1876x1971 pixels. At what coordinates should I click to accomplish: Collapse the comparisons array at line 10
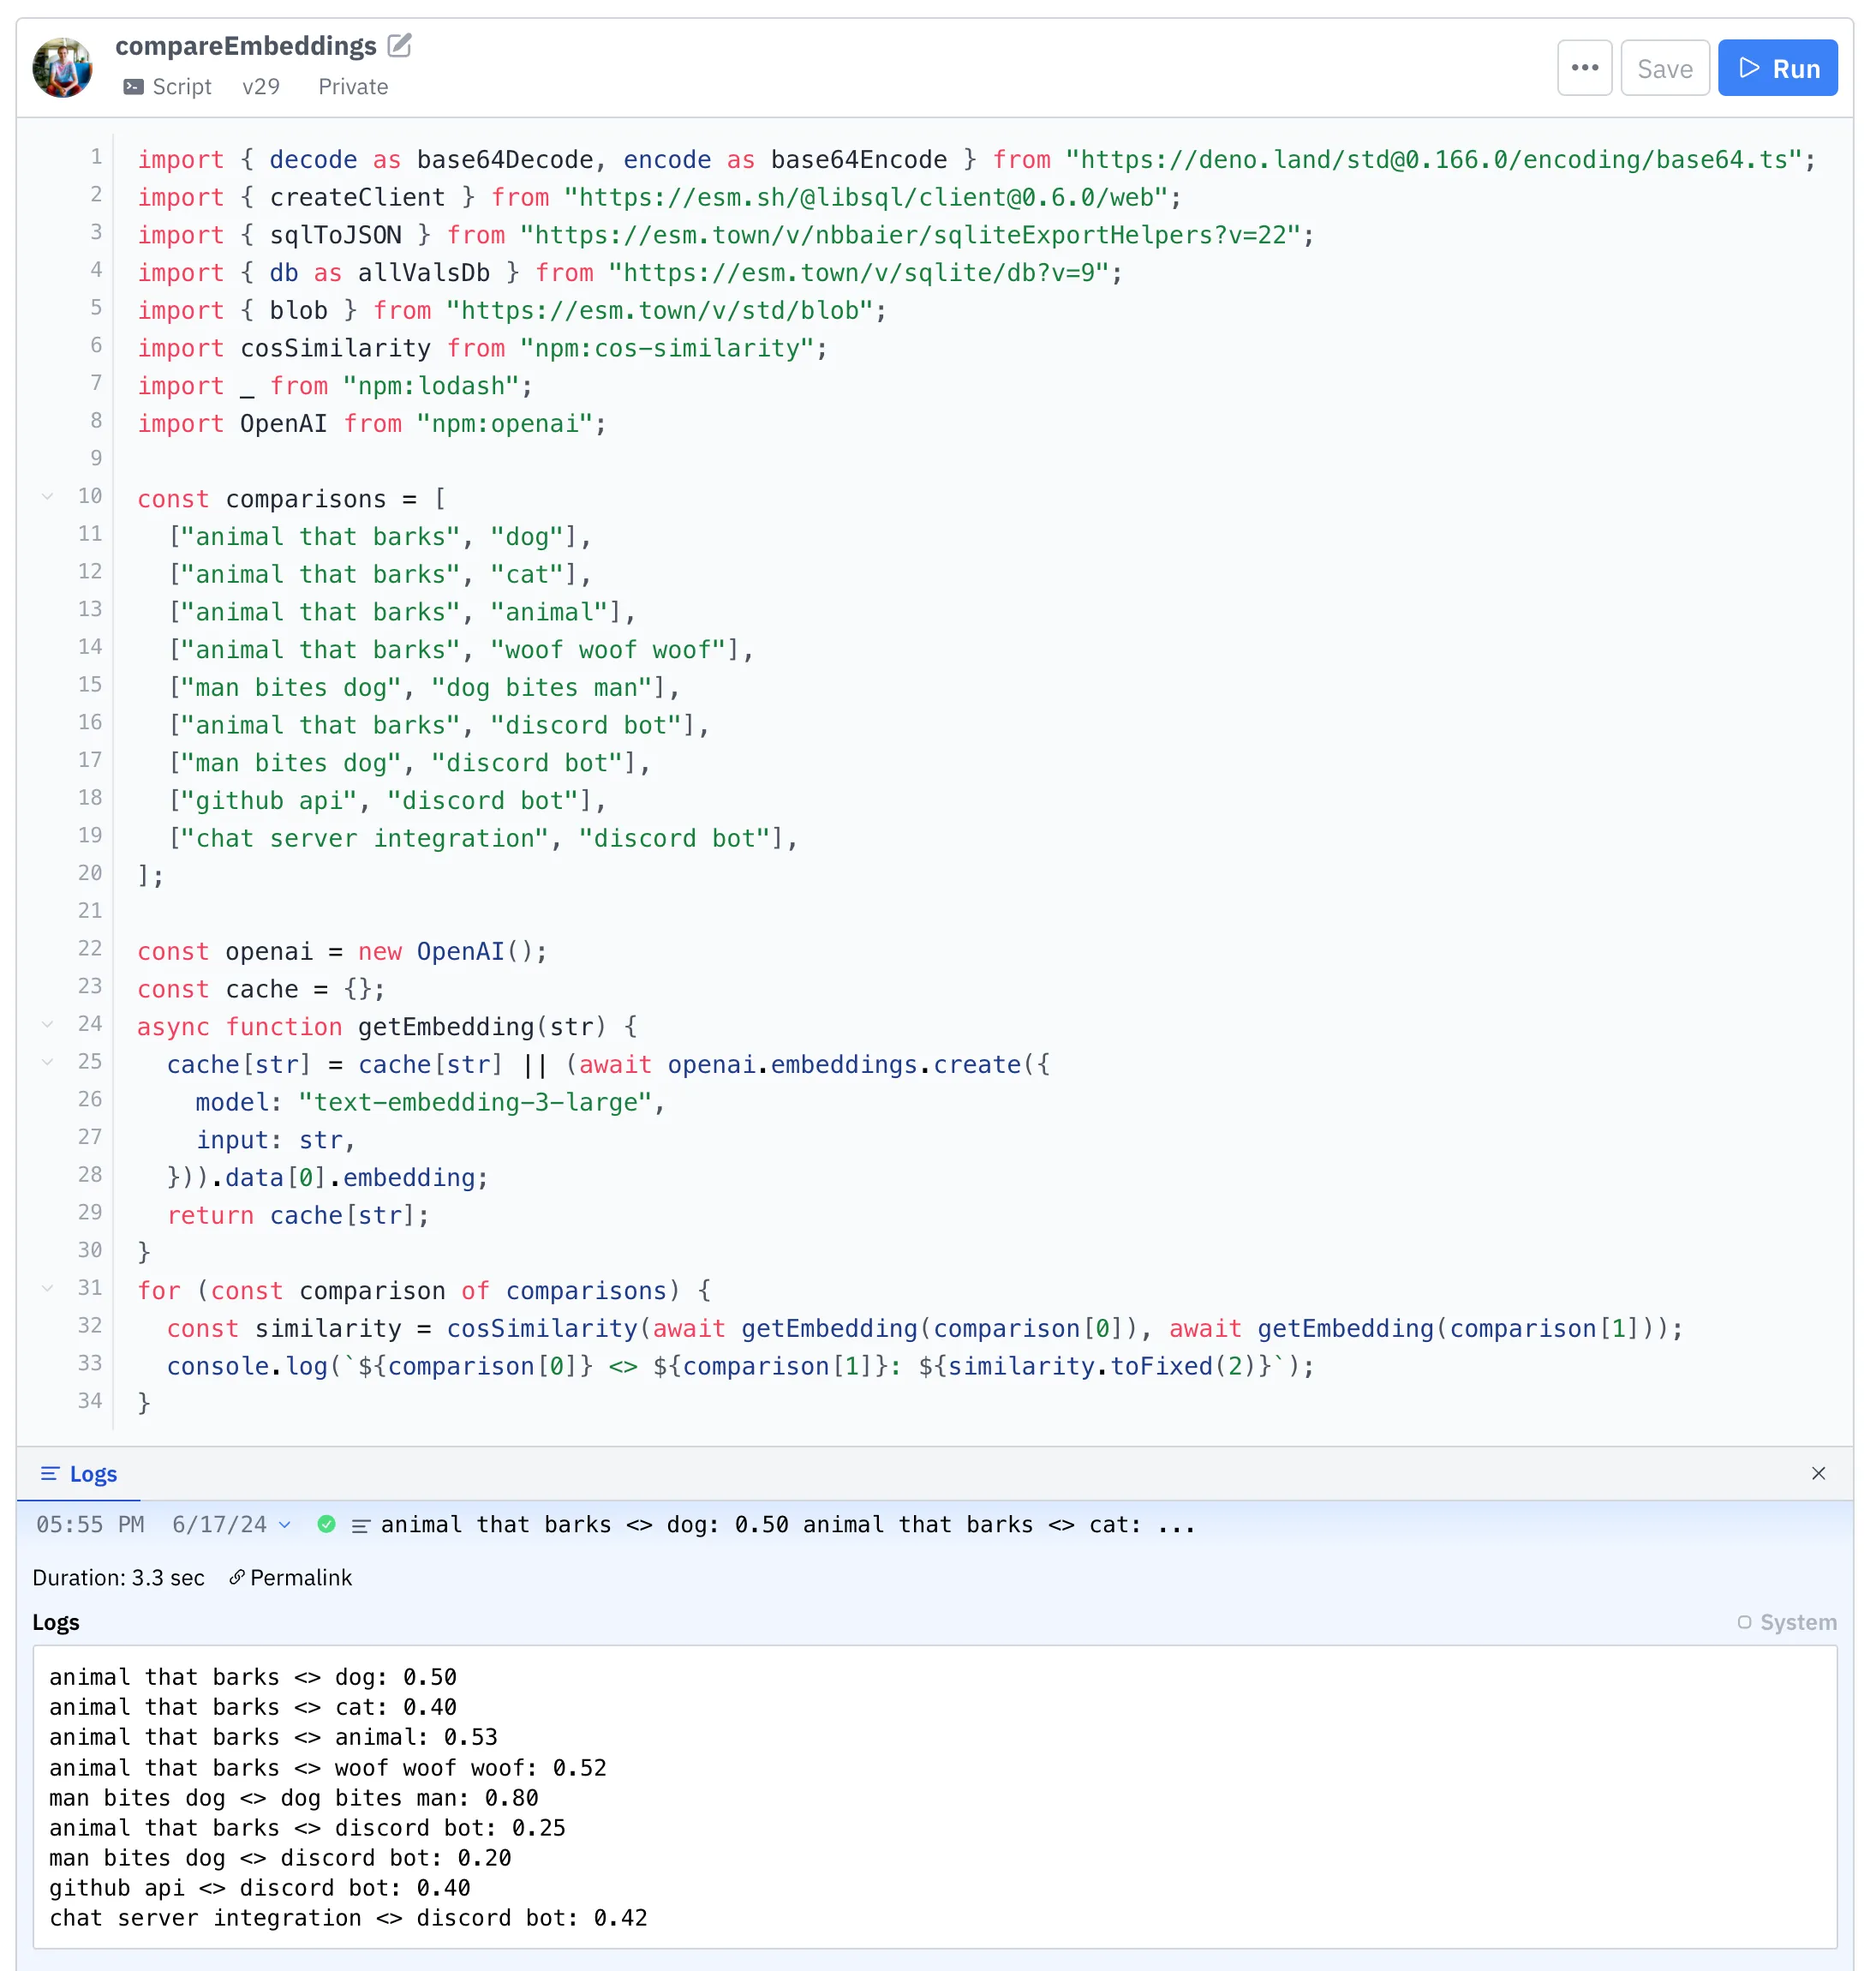(x=47, y=496)
